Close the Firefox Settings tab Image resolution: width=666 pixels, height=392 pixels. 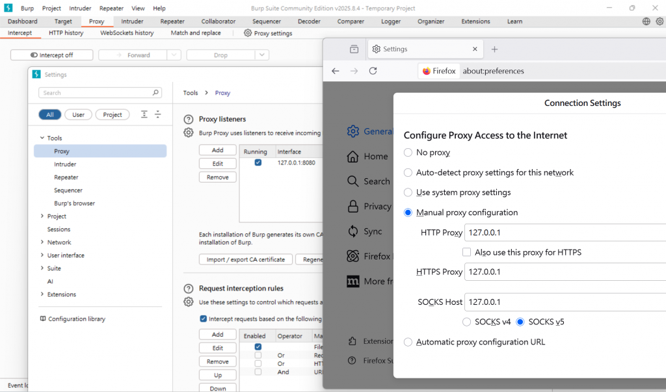point(475,49)
